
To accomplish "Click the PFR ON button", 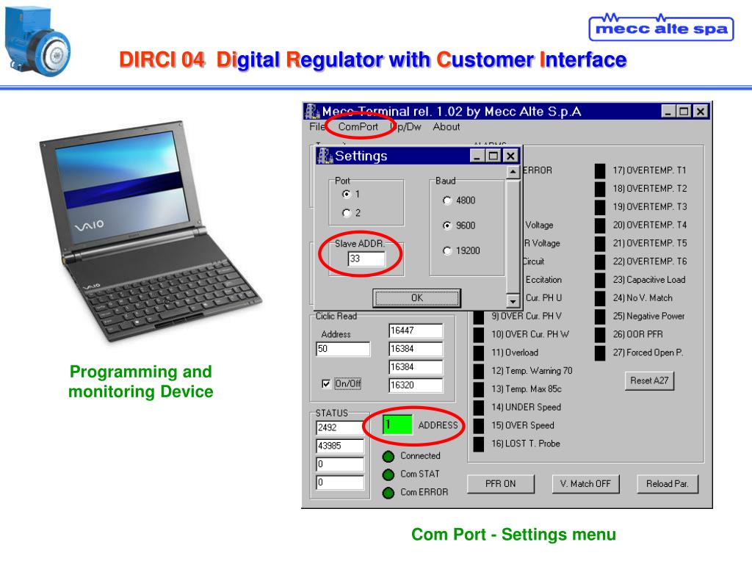I will (501, 484).
